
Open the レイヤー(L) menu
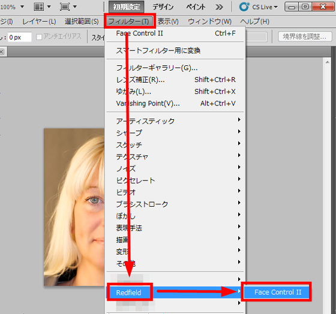(39, 22)
